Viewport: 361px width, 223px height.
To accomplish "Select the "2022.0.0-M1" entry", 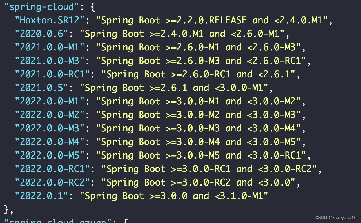I will point(48,101).
